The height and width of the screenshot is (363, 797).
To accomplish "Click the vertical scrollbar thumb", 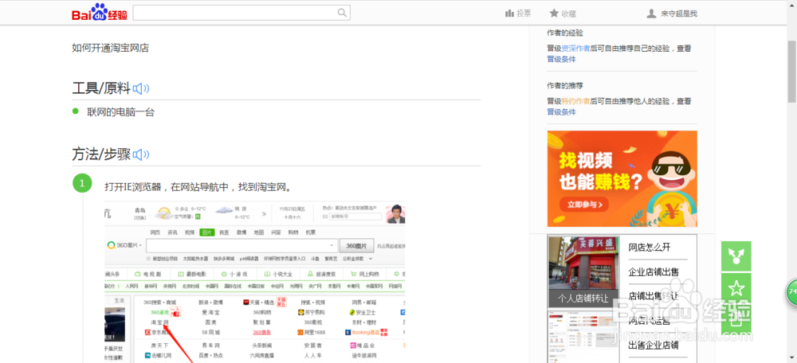I will (792, 71).
